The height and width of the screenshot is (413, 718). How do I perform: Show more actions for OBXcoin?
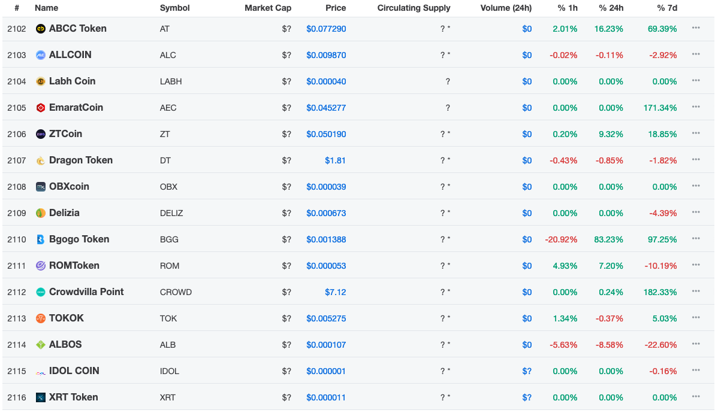point(696,186)
